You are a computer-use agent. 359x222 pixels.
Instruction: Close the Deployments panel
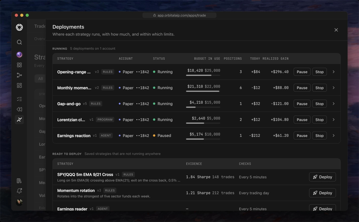tap(336, 30)
